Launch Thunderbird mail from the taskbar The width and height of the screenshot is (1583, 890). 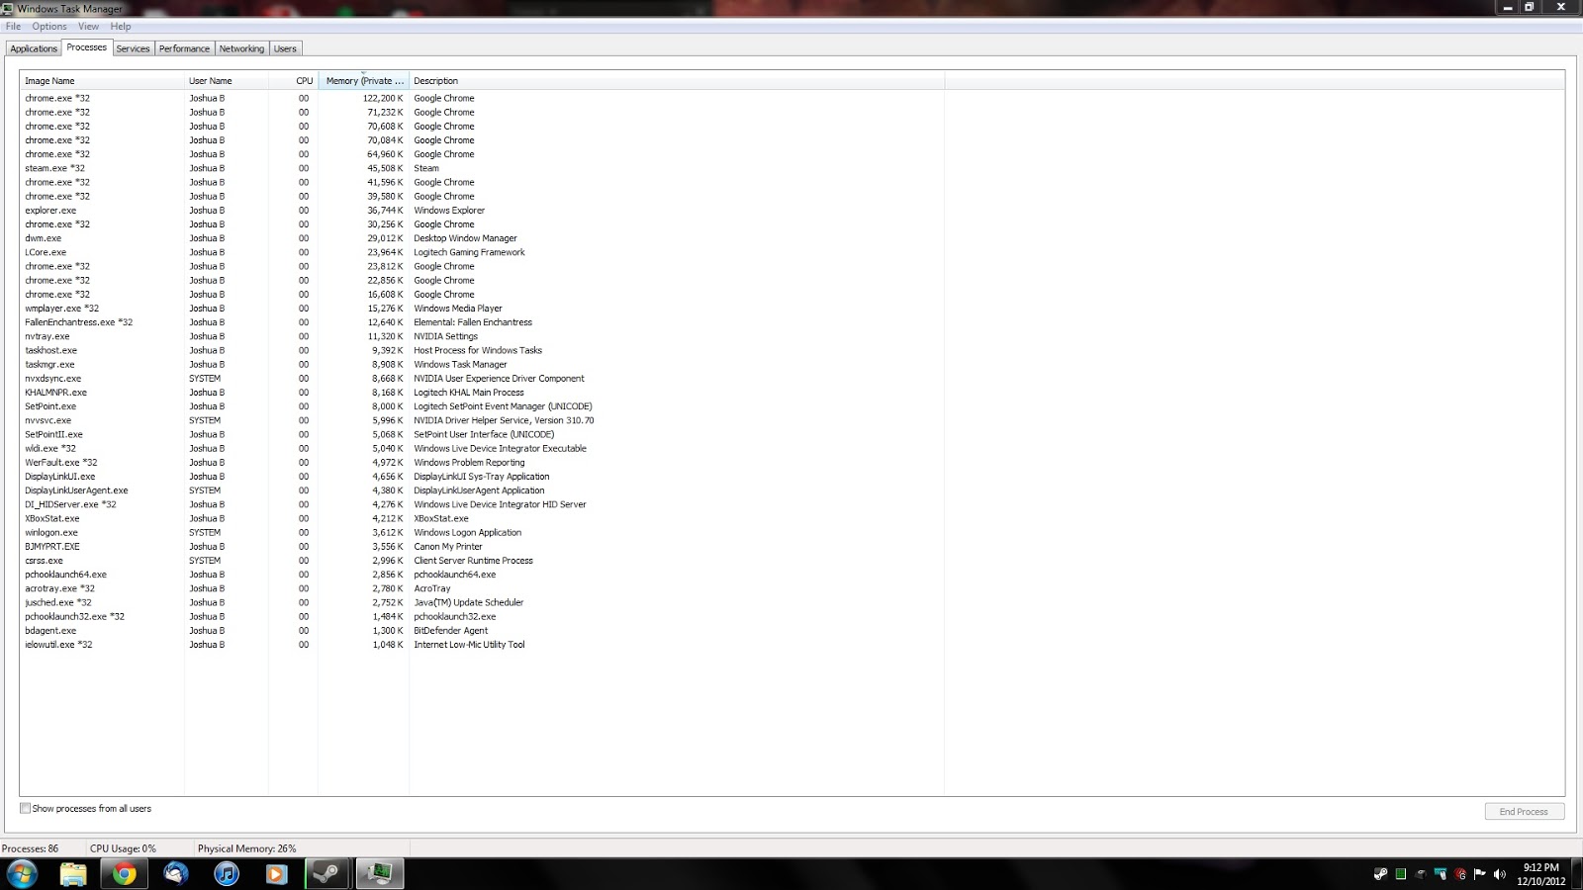click(176, 874)
